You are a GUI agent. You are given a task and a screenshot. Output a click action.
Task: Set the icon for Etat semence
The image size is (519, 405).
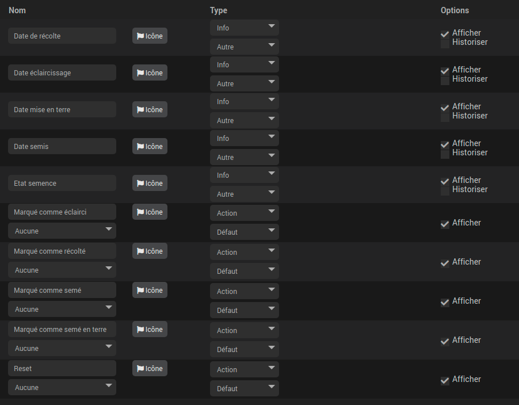coord(150,184)
